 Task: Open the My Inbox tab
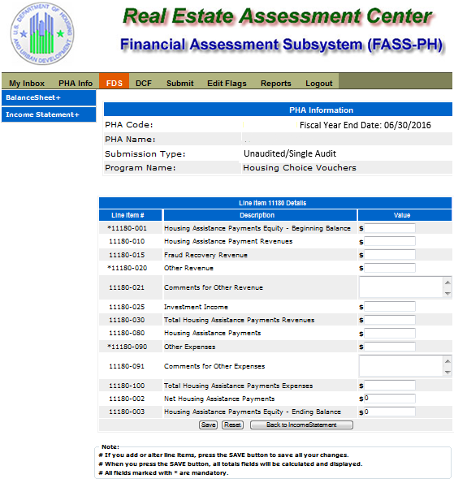tap(27, 83)
